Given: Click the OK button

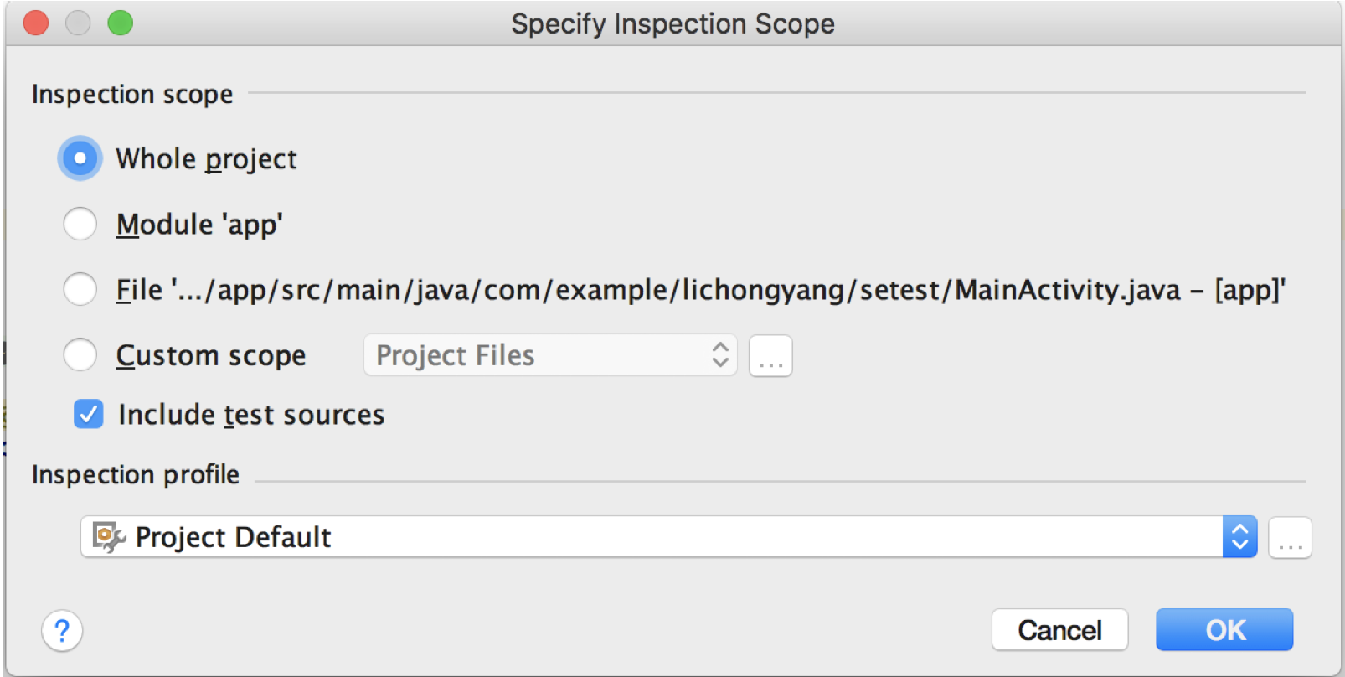Looking at the screenshot, I should (1224, 630).
